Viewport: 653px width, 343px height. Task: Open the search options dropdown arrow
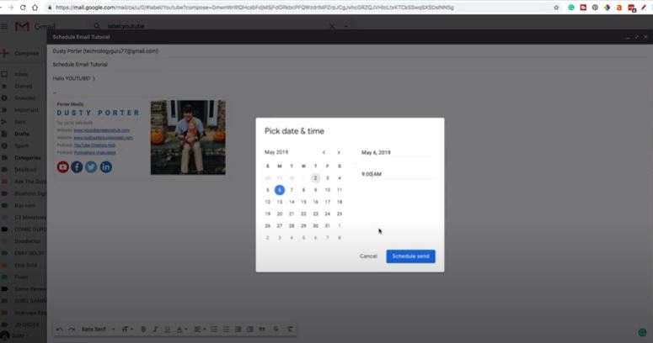pos(345,26)
